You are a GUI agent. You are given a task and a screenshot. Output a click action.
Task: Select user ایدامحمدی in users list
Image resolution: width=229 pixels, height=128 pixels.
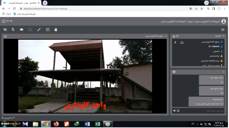(x=215, y=56)
